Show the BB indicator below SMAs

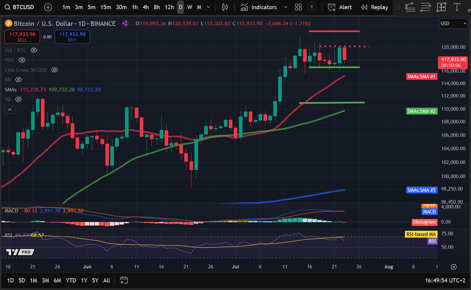18,99
